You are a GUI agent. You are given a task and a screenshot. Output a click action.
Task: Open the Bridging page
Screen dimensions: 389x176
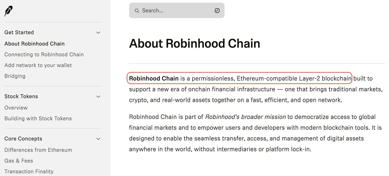click(15, 76)
